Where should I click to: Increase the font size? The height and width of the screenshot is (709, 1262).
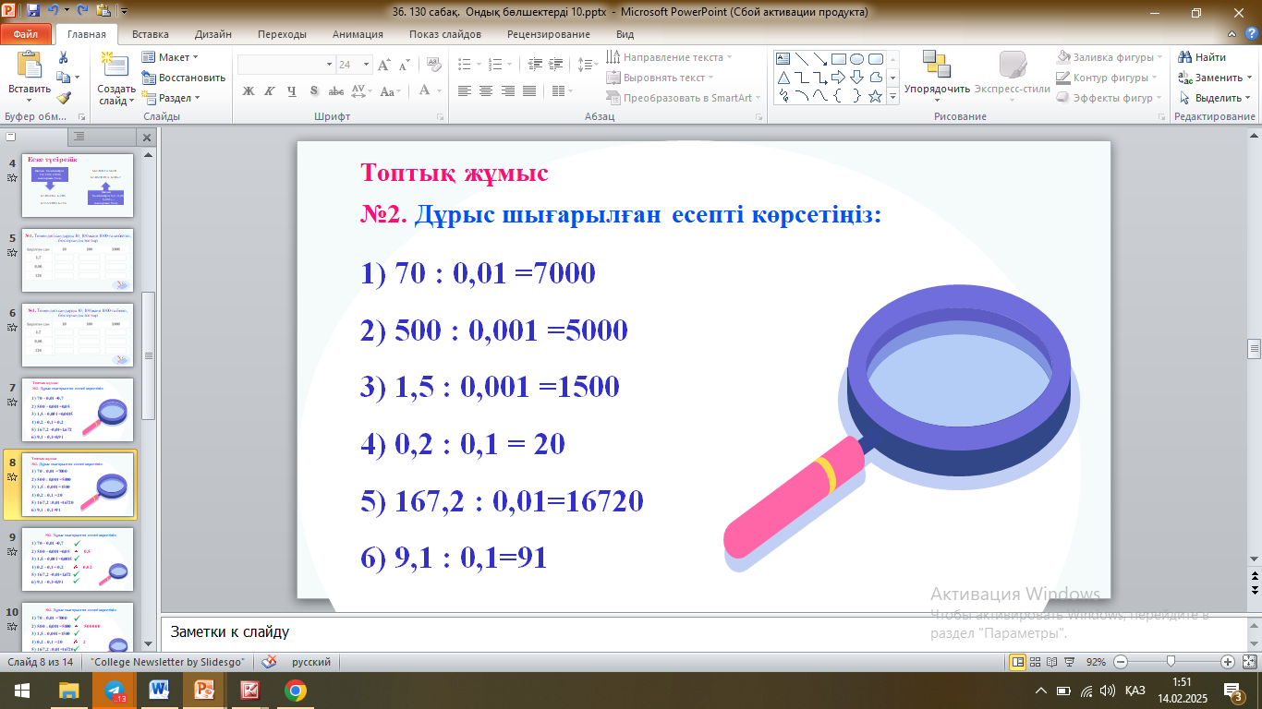[382, 65]
